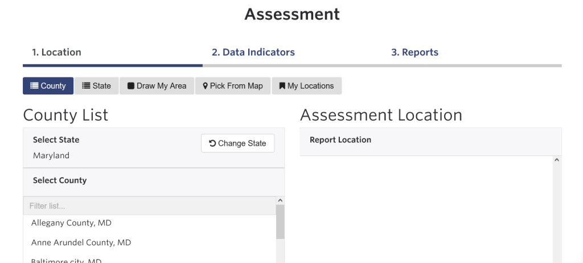Select the Location step tab
The width and height of the screenshot is (583, 263).
(x=56, y=52)
